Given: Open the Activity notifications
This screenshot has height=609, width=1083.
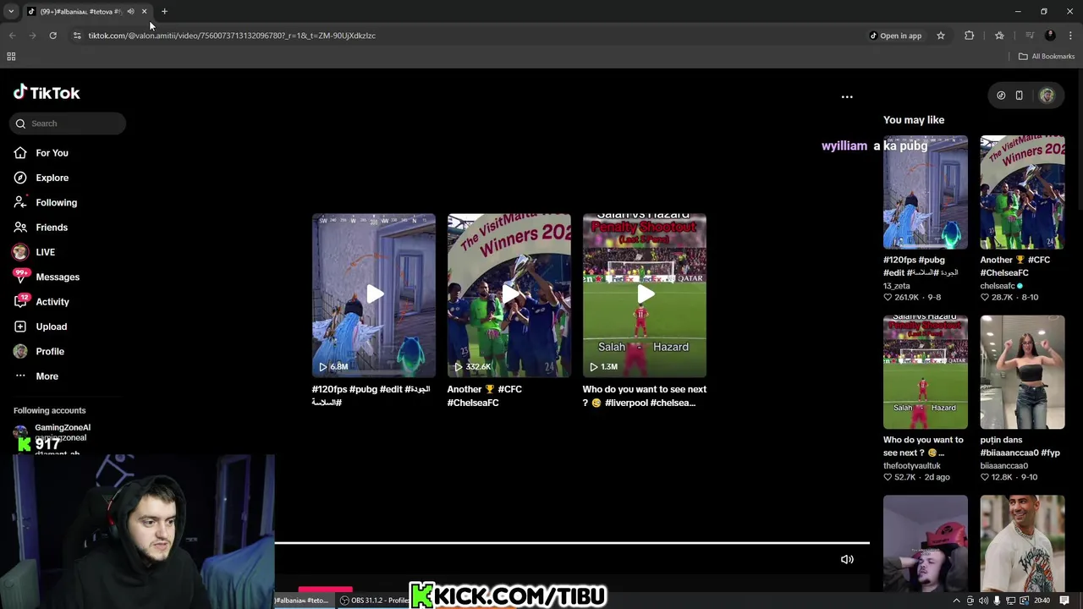Looking at the screenshot, I should click(x=41, y=301).
